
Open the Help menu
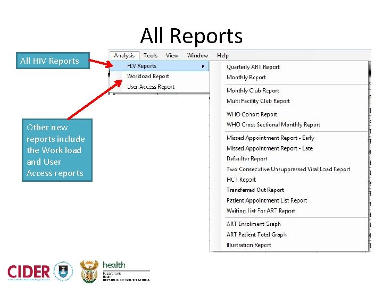[x=223, y=56]
